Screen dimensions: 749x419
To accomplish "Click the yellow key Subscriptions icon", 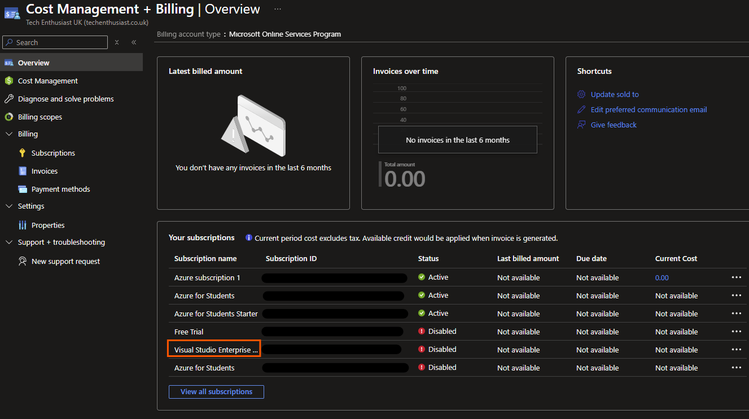I will tap(23, 153).
